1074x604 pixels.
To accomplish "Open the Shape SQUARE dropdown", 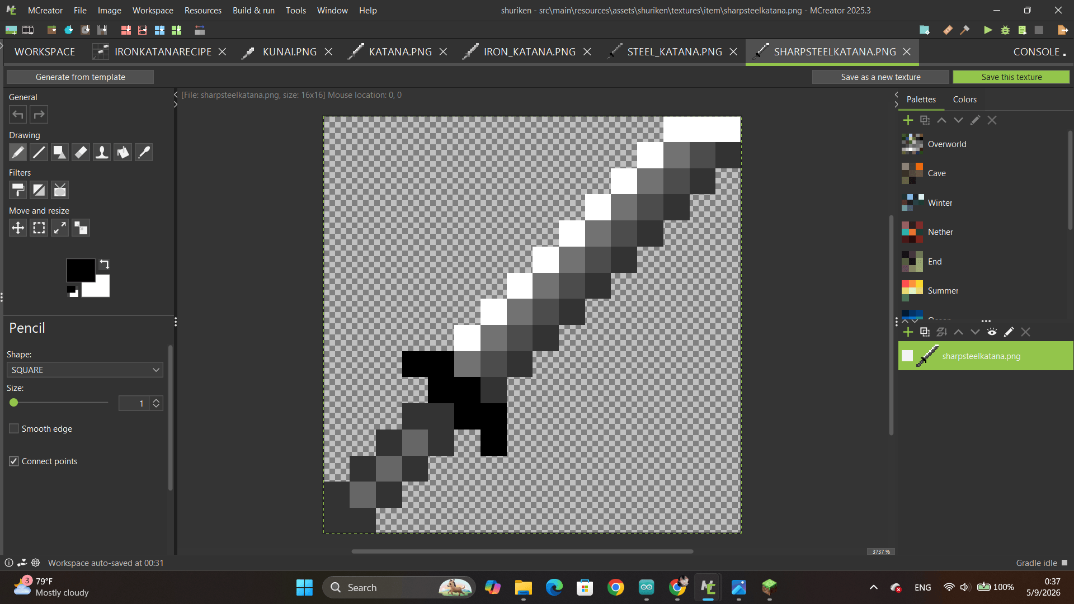I will 85,370.
